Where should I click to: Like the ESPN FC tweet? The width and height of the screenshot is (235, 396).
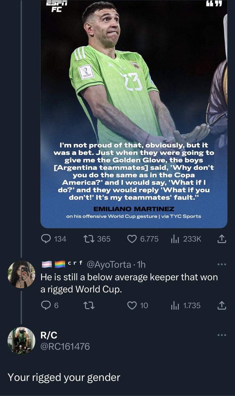click(132, 239)
